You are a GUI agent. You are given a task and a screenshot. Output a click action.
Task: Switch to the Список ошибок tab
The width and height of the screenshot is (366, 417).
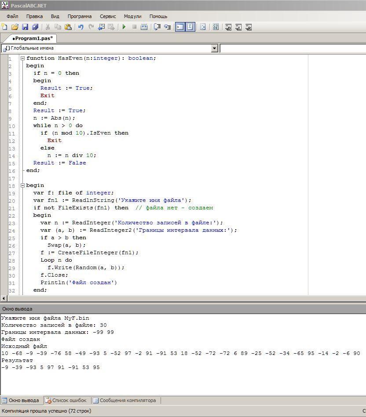pyautogui.click(x=66, y=400)
